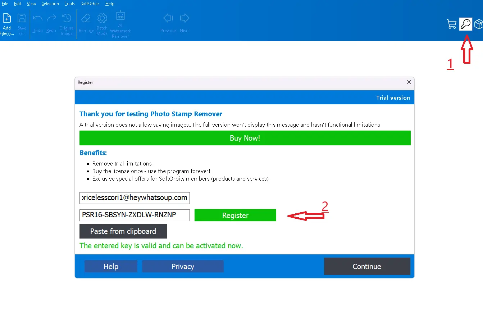Open the View menu
The height and width of the screenshot is (322, 483).
(32, 4)
